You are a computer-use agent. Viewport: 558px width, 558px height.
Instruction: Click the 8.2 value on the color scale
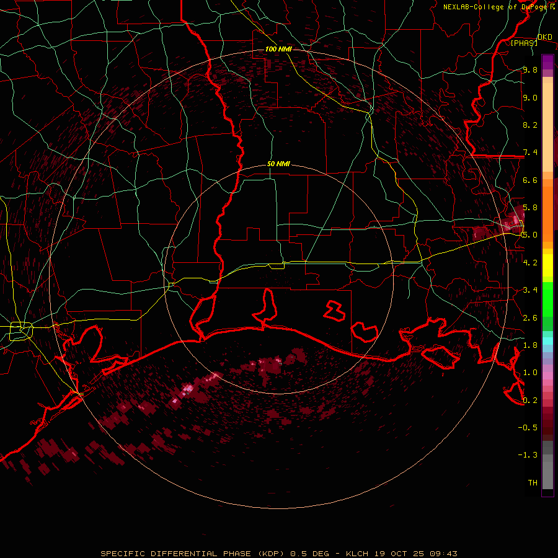point(530,125)
